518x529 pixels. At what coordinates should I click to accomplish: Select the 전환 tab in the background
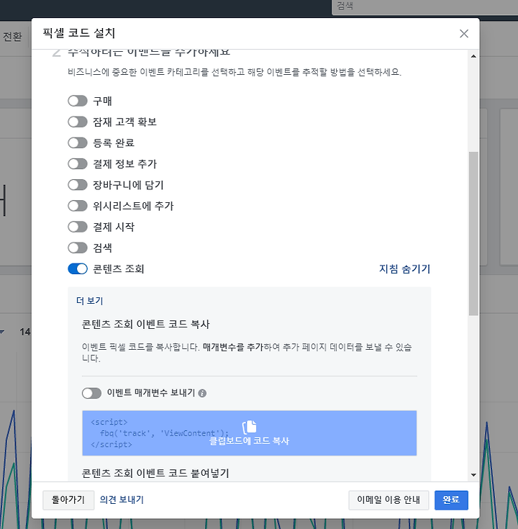(12, 37)
